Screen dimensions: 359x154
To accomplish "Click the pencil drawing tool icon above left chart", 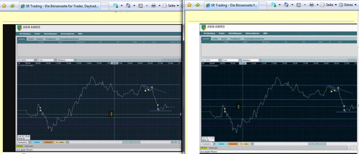I will coord(163,60).
